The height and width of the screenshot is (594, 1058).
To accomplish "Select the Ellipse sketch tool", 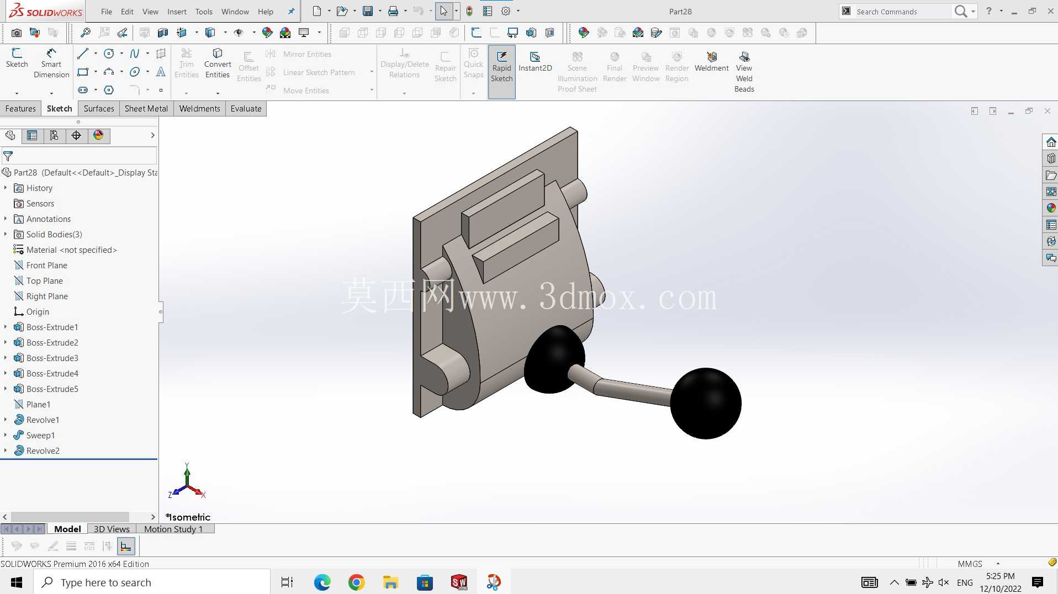I will 134,72.
